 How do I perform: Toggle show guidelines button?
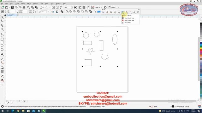tap(88, 8)
